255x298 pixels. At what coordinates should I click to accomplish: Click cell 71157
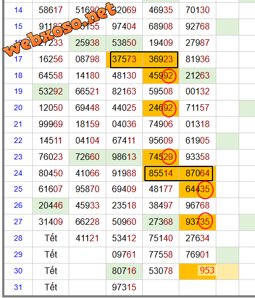click(197, 108)
